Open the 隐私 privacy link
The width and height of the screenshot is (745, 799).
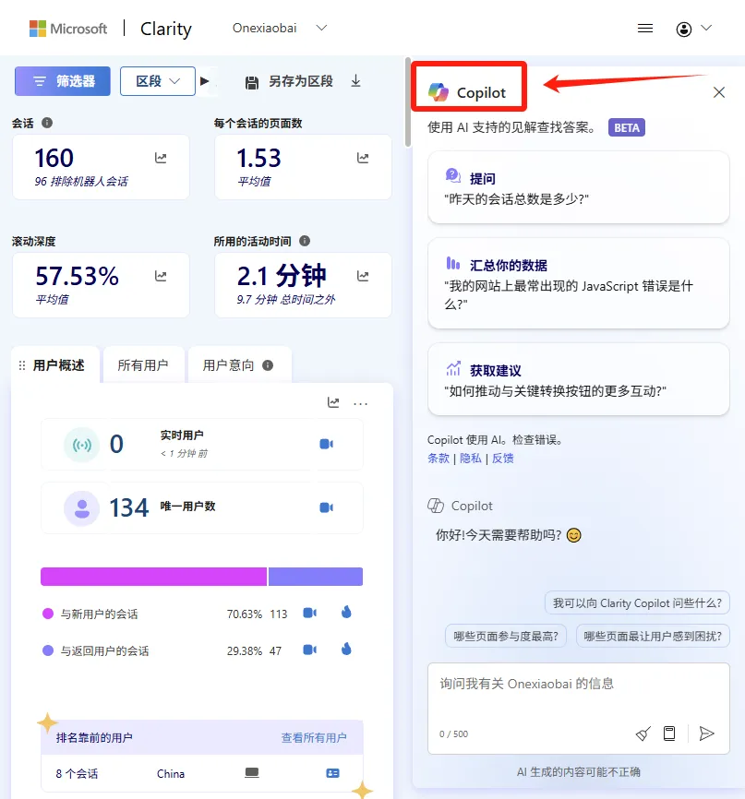[470, 459]
